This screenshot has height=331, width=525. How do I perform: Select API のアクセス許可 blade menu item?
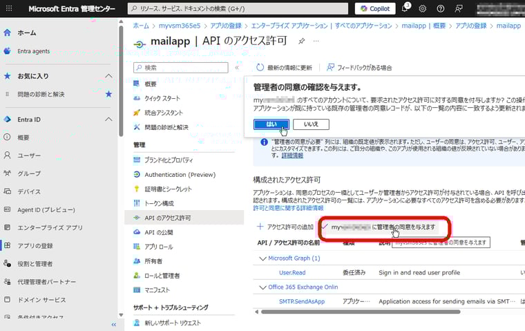pos(184,218)
